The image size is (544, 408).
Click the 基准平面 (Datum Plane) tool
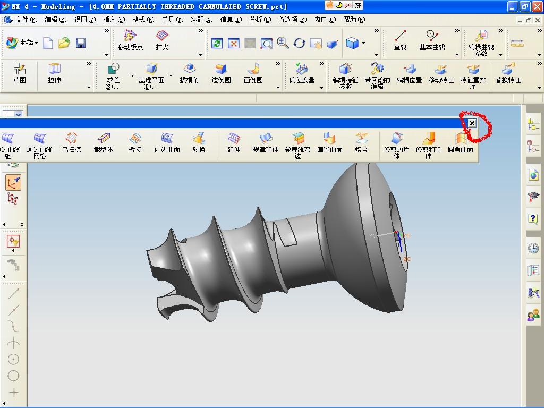pyautogui.click(x=151, y=76)
